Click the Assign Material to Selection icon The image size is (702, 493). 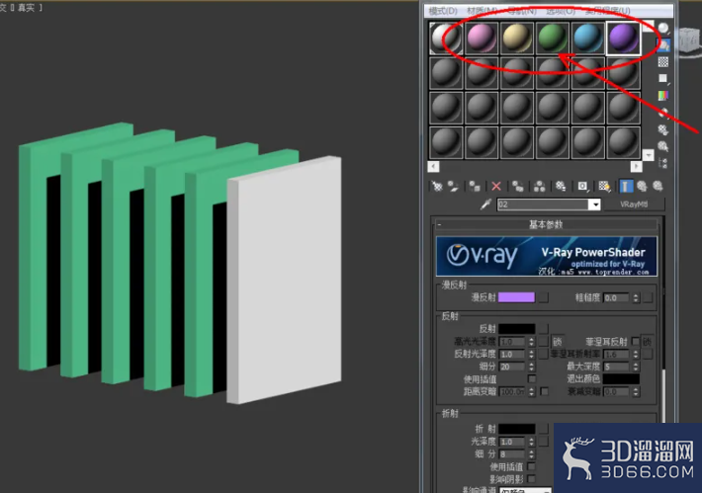coord(475,186)
